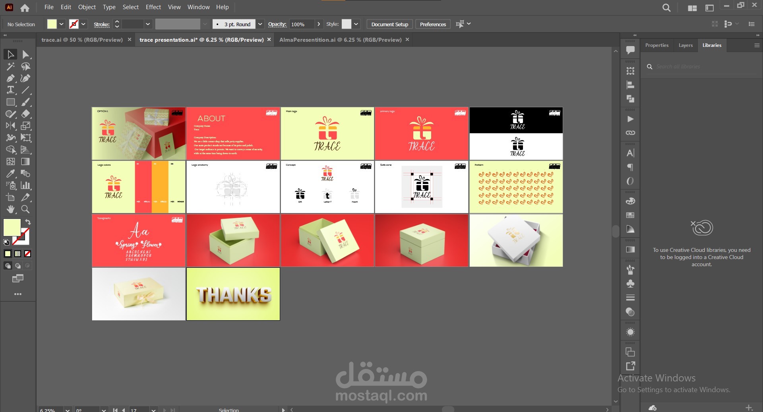The width and height of the screenshot is (763, 412).
Task: Pick the Zoom tool
Action: pos(26,209)
